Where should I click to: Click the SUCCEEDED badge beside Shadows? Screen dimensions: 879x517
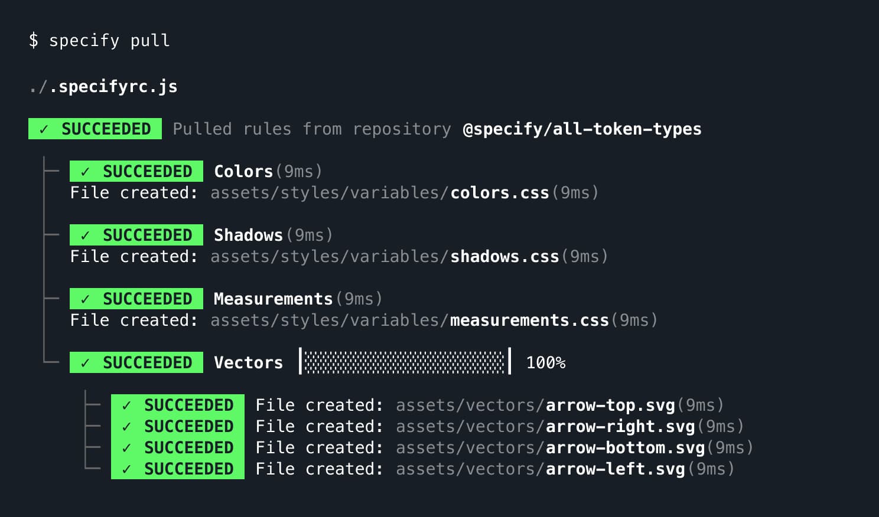[136, 235]
